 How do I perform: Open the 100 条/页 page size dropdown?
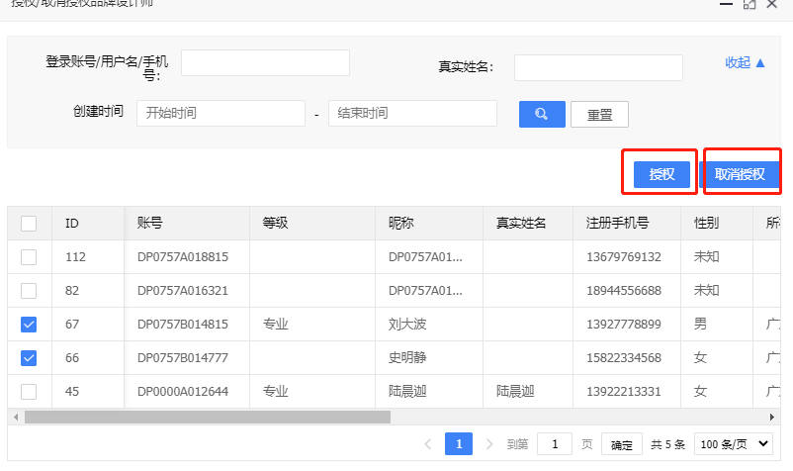734,444
